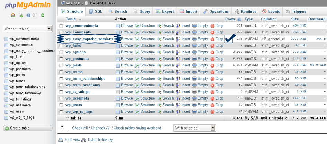Switch to the SQL tab
The width and height of the screenshot is (327, 144).
[x=96, y=11]
